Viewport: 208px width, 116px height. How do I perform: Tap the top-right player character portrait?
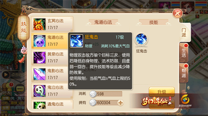pyautogui.click(x=188, y=7)
